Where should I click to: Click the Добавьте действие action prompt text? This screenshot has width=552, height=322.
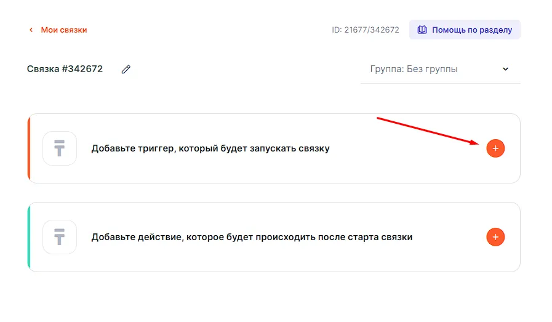(x=252, y=237)
